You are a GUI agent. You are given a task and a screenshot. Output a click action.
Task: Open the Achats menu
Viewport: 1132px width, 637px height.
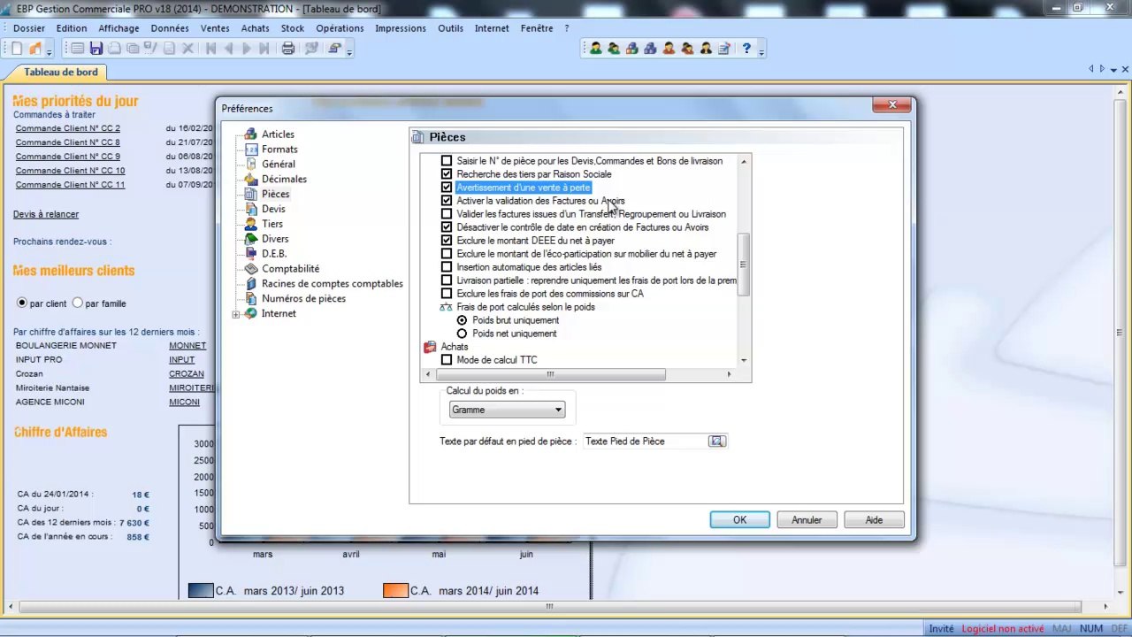click(x=256, y=28)
